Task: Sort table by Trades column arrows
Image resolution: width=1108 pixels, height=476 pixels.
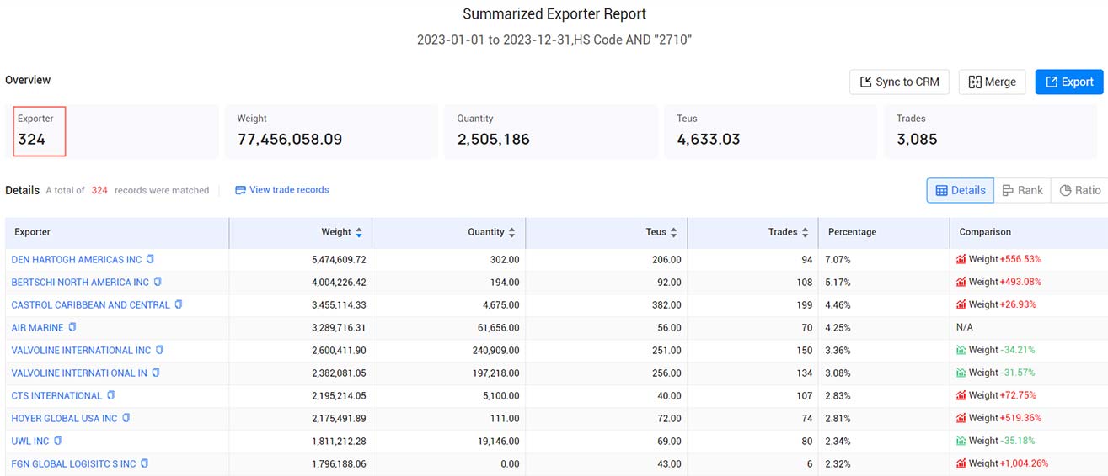Action: pyautogui.click(x=805, y=232)
